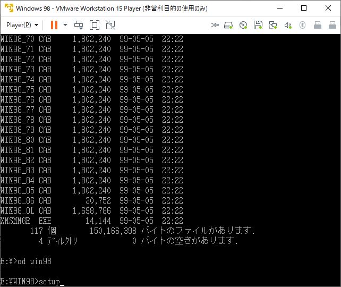Screen dimensions: 341x287
Task: Click the WIN98_75 CAB file row
Action: point(91,90)
